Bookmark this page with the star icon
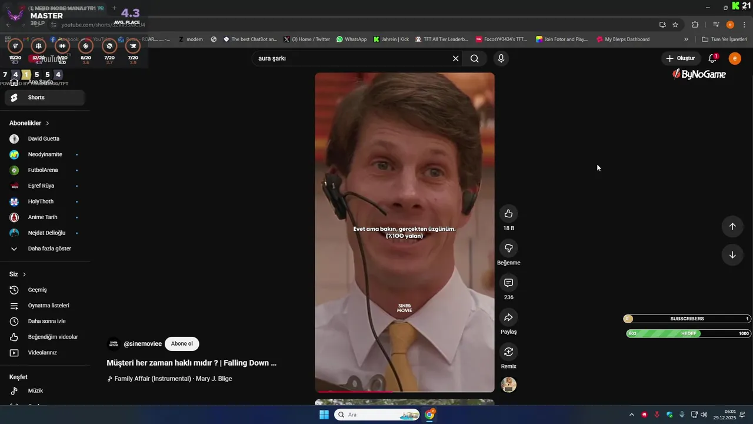This screenshot has height=424, width=753. 675,25
